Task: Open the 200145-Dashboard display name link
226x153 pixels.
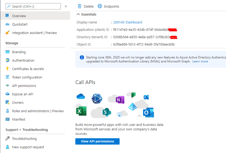Action: [x=128, y=22]
